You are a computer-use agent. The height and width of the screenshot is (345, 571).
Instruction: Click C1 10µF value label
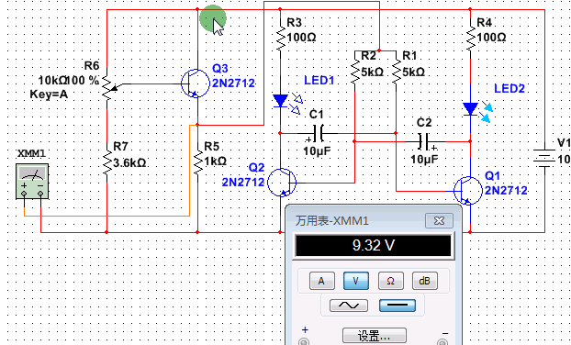(318, 151)
